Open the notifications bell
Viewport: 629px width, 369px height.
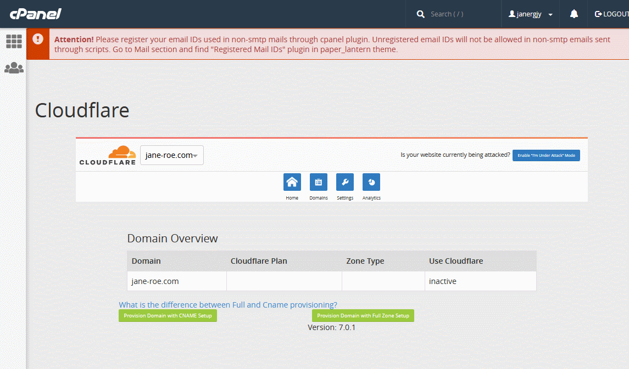[x=574, y=14]
